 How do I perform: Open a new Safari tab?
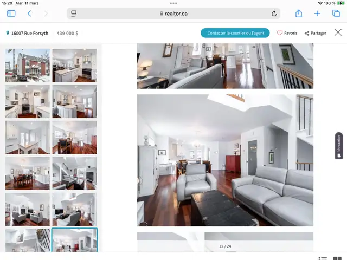coord(317,14)
